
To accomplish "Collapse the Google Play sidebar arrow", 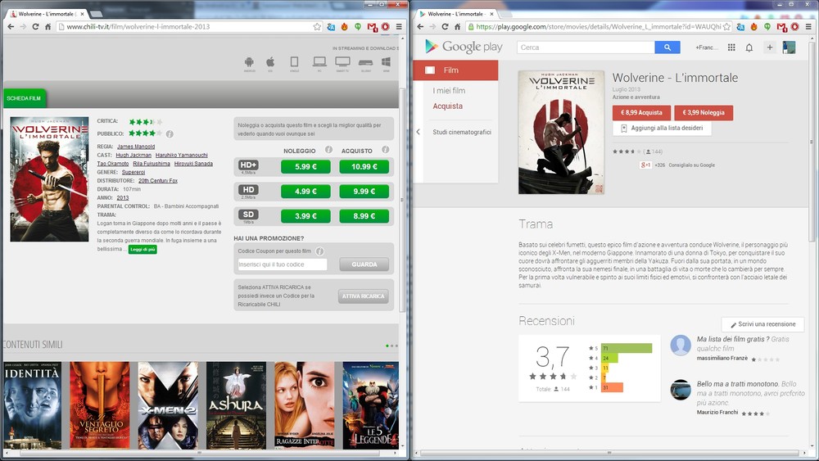I will coord(418,132).
